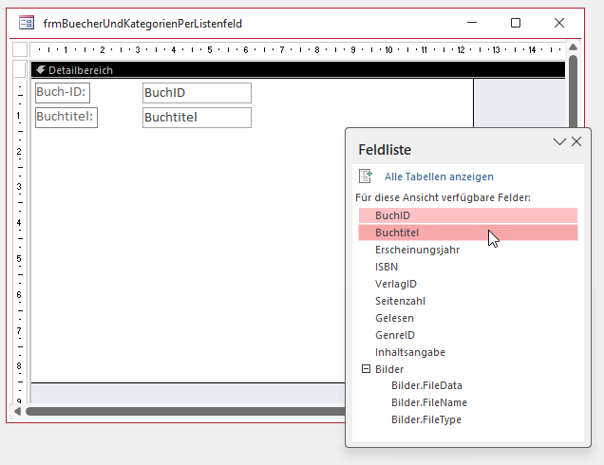Select the Erscheinungsjahr field
Image resolution: width=604 pixels, height=465 pixels.
pyautogui.click(x=417, y=250)
